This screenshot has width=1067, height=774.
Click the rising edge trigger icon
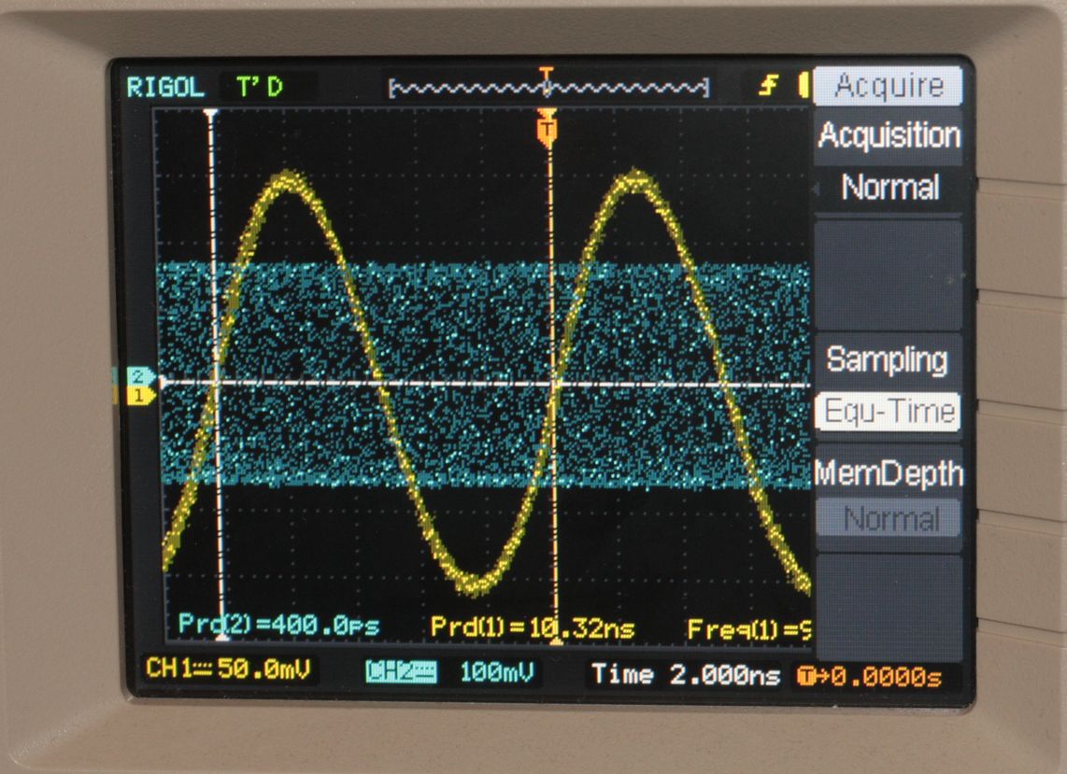(770, 86)
